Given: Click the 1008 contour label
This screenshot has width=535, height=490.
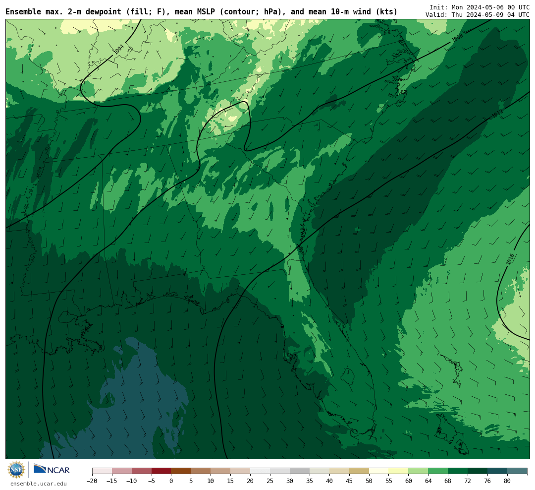Looking at the screenshot, I should coord(457,38).
